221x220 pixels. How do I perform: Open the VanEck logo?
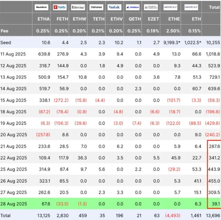pyautogui.click(x=114, y=7)
